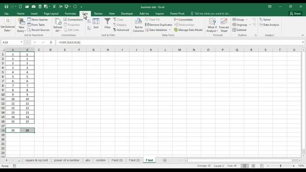Click From Table in Get & Transform
This screenshot has width=306, height=172.
click(x=36, y=25)
